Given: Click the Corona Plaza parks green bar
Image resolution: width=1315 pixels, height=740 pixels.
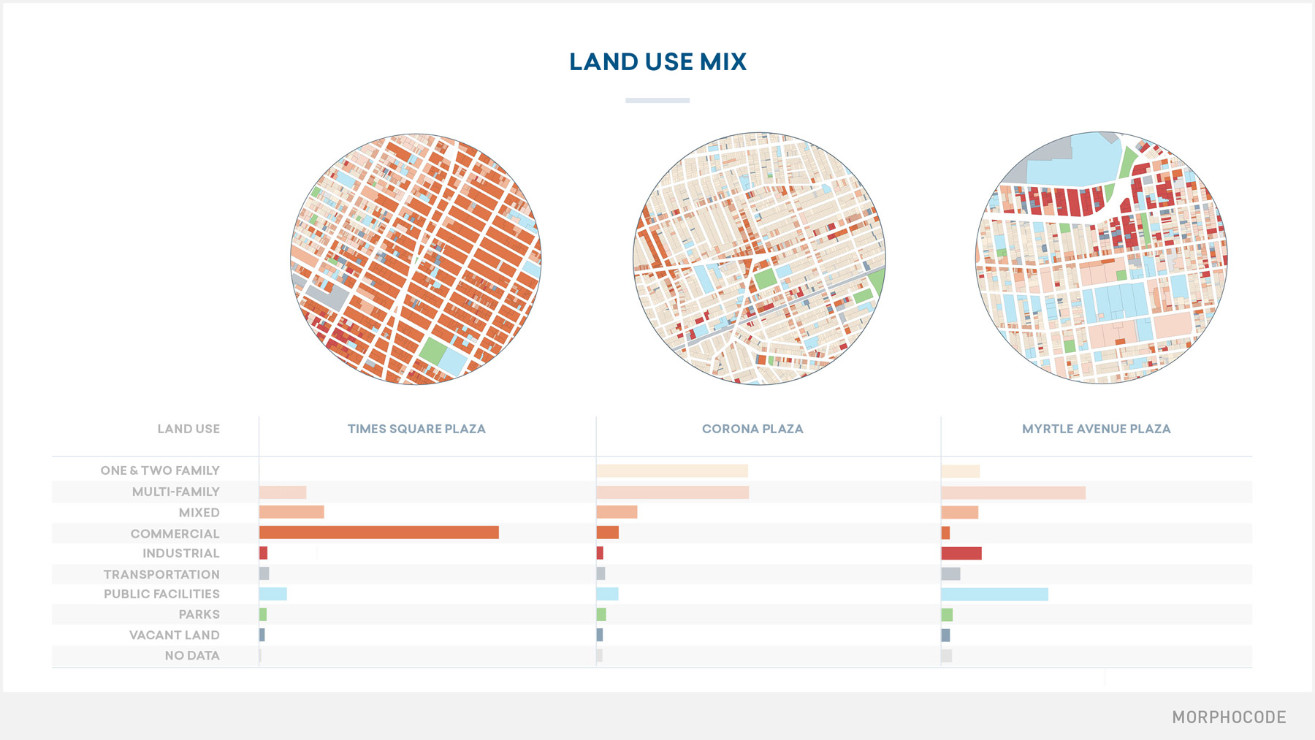Looking at the screenshot, I should pos(601,614).
